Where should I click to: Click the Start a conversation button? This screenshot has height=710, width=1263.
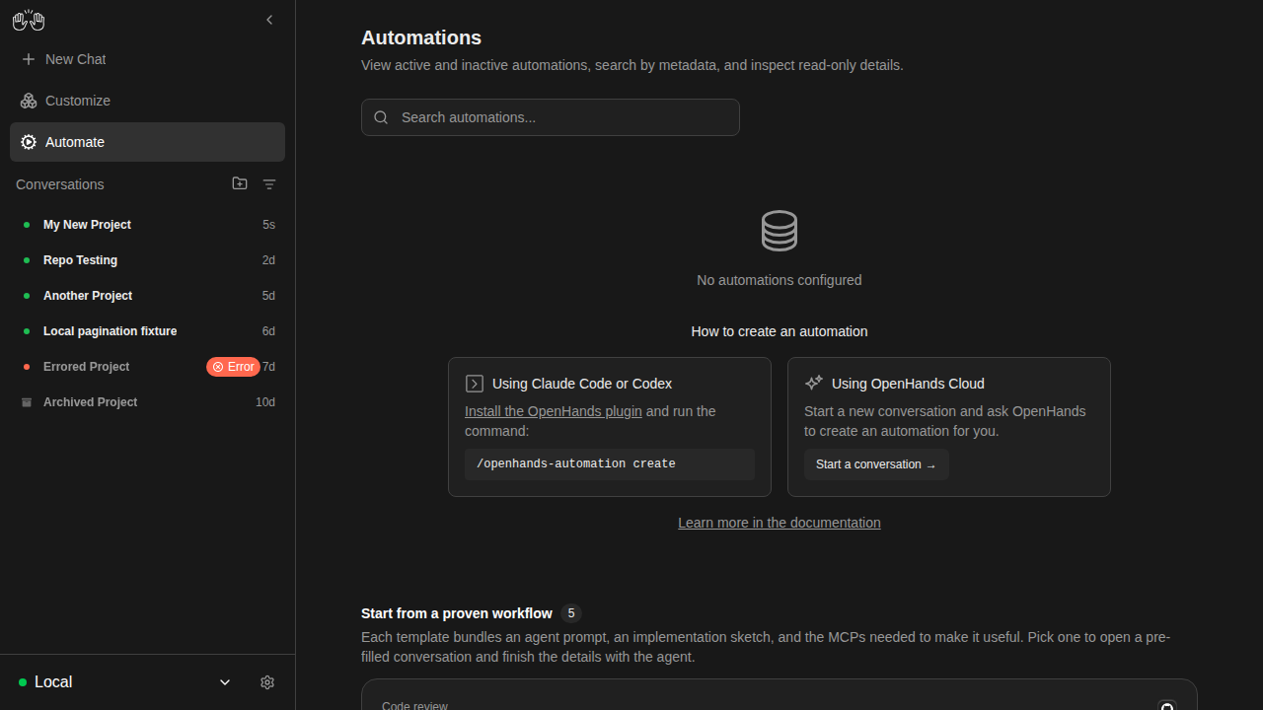(876, 464)
